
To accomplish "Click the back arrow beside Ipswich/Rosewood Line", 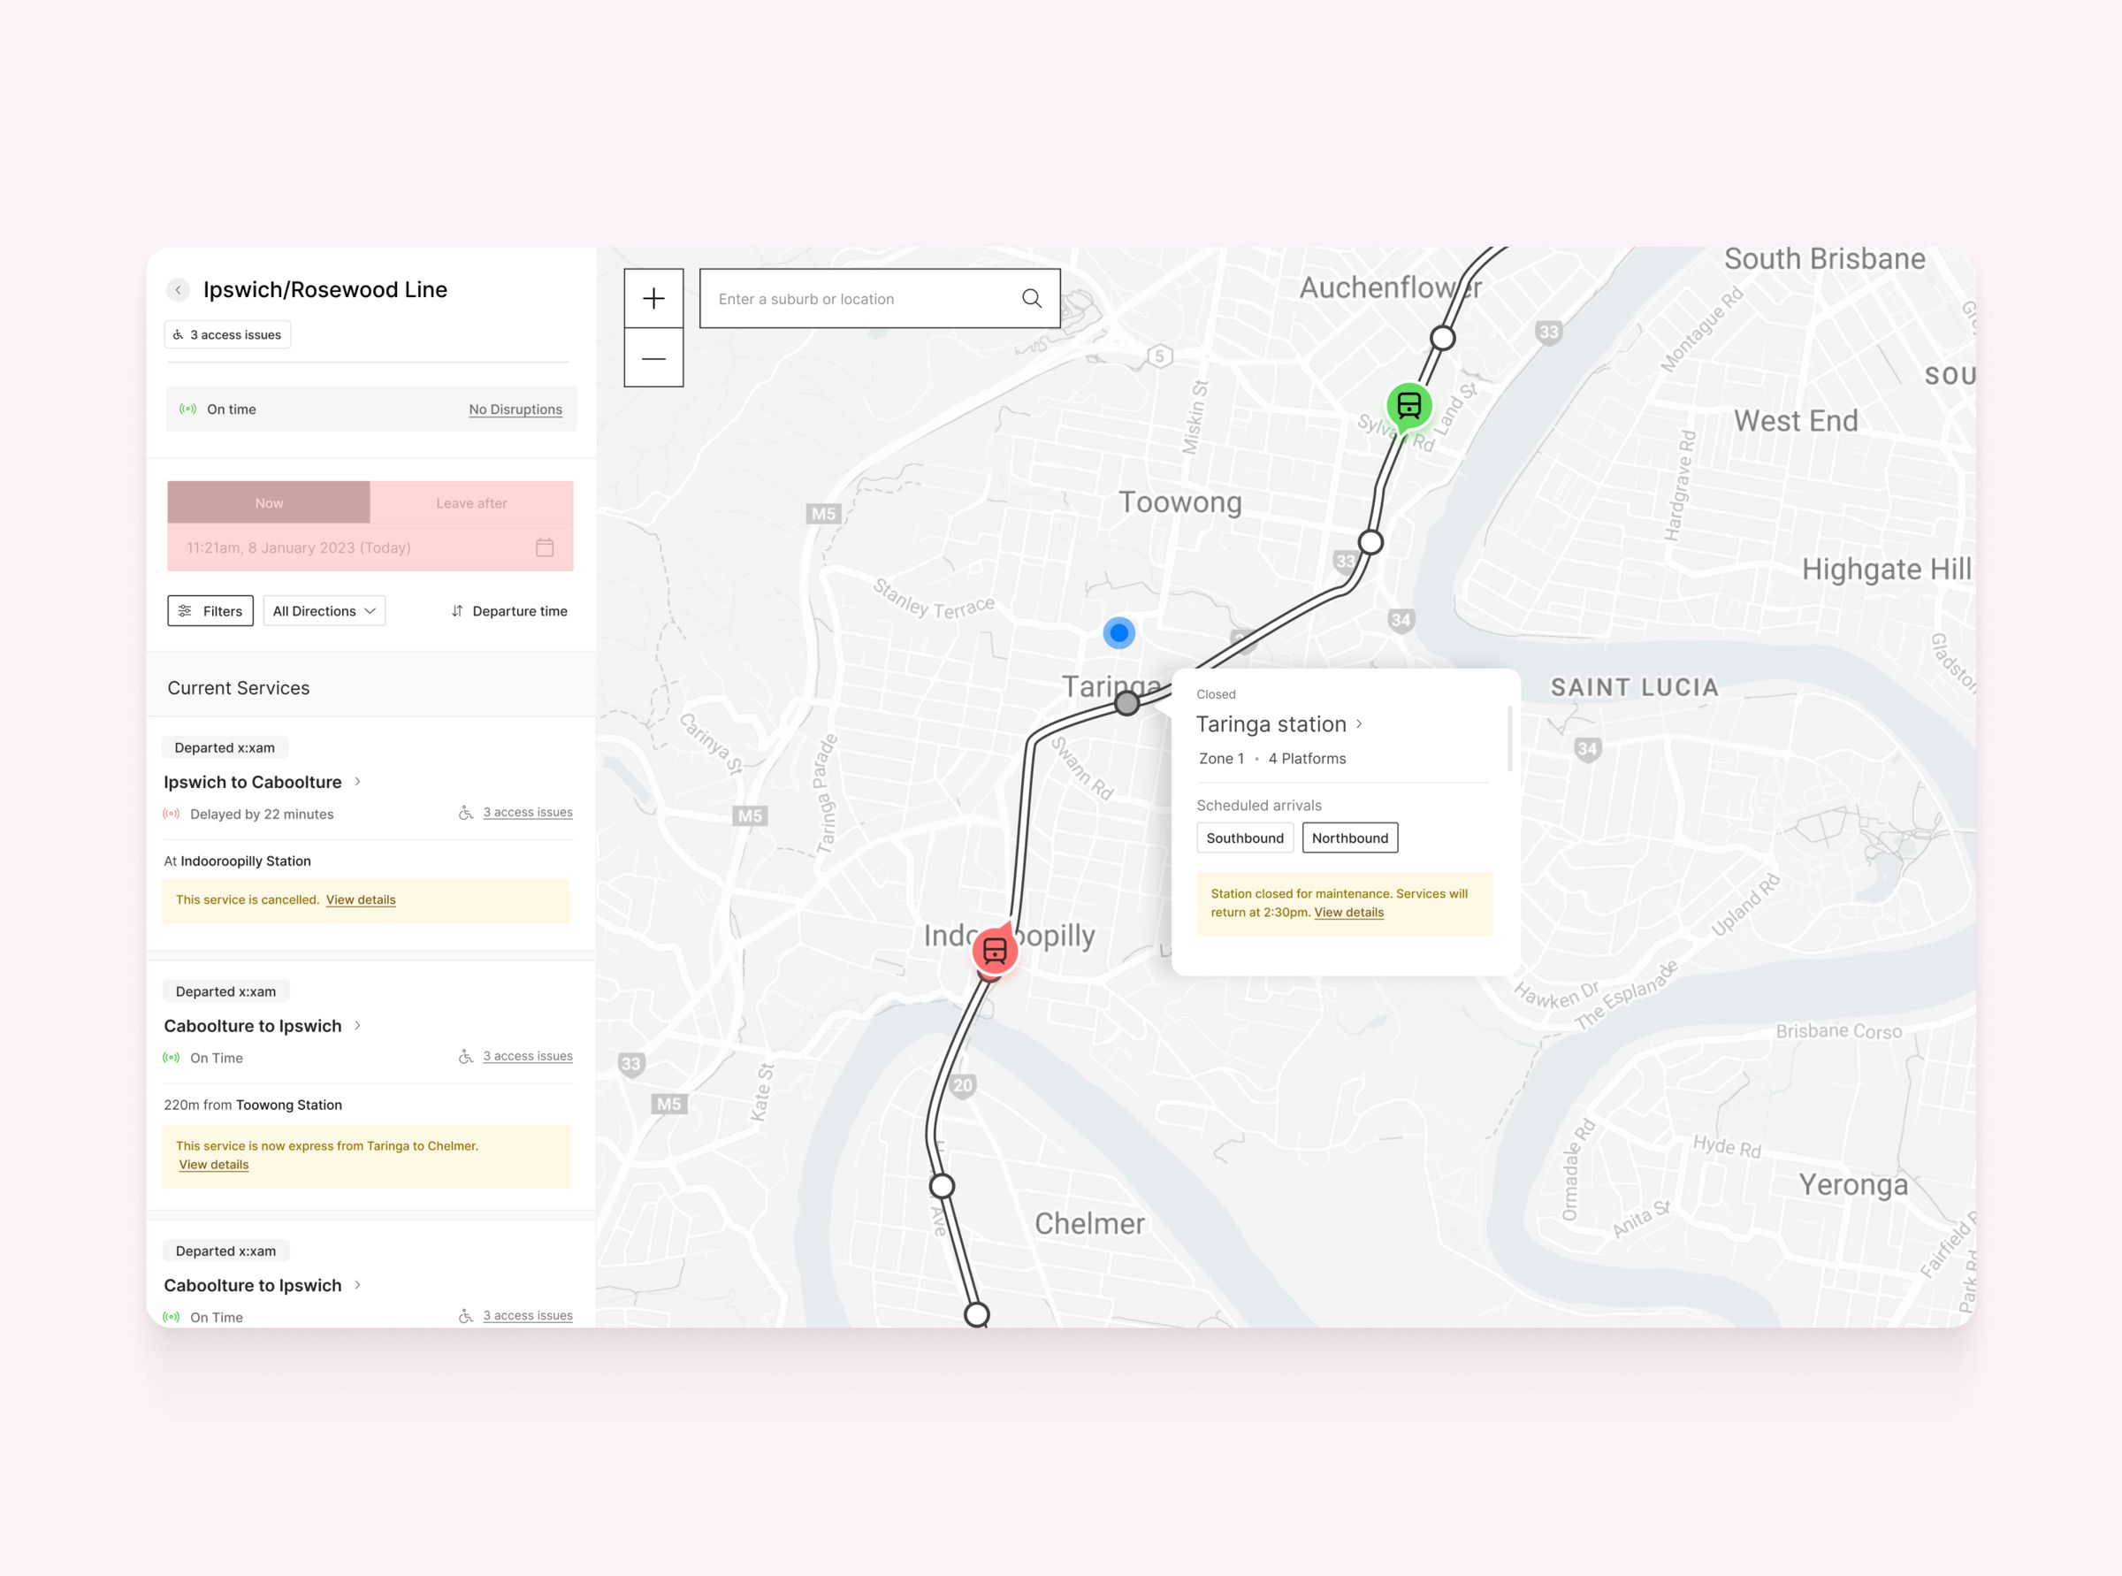I will tap(179, 290).
